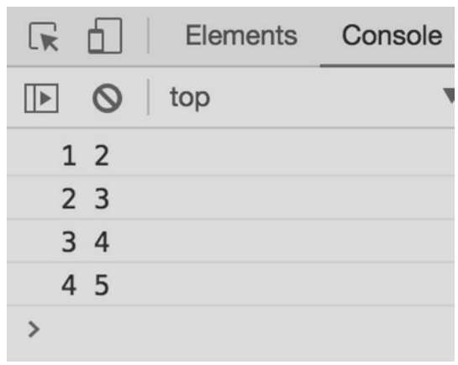The width and height of the screenshot is (458, 365).
Task: Click the value 4 in the 3 4 row
Action: point(102,242)
